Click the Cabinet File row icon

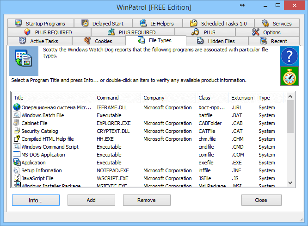point(17,123)
